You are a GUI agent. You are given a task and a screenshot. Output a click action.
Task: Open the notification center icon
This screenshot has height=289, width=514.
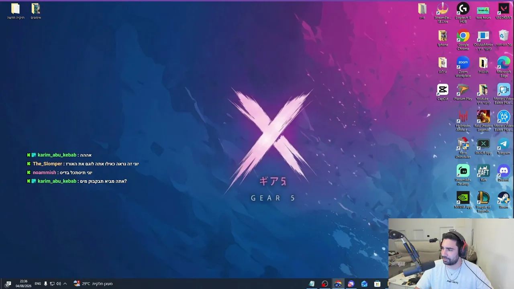coord(8,284)
